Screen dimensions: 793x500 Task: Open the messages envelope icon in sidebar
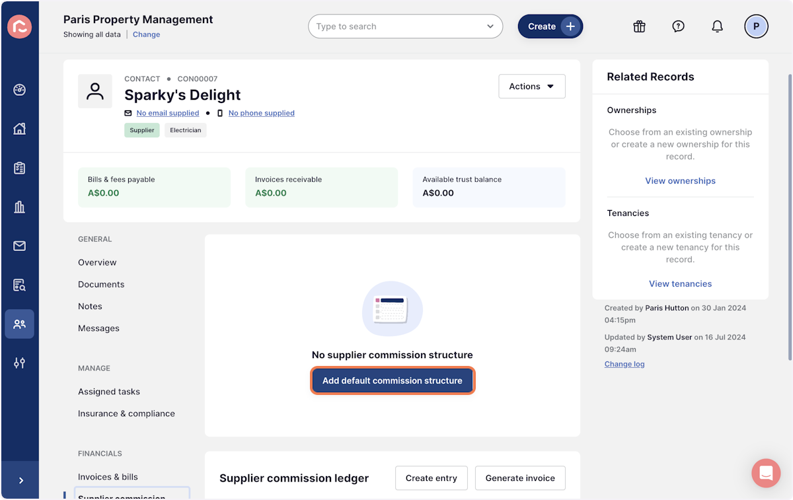[x=19, y=246]
